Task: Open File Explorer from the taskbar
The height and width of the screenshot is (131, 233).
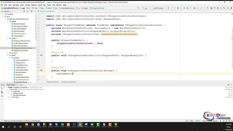Action: point(27,124)
